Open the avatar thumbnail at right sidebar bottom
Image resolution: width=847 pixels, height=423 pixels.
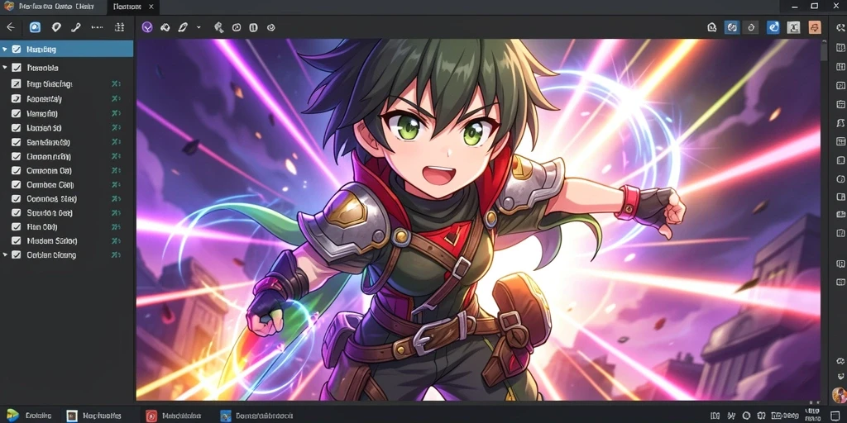[x=840, y=394]
